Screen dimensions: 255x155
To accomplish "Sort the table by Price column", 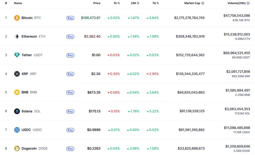I will pyautogui.click(x=97, y=3).
